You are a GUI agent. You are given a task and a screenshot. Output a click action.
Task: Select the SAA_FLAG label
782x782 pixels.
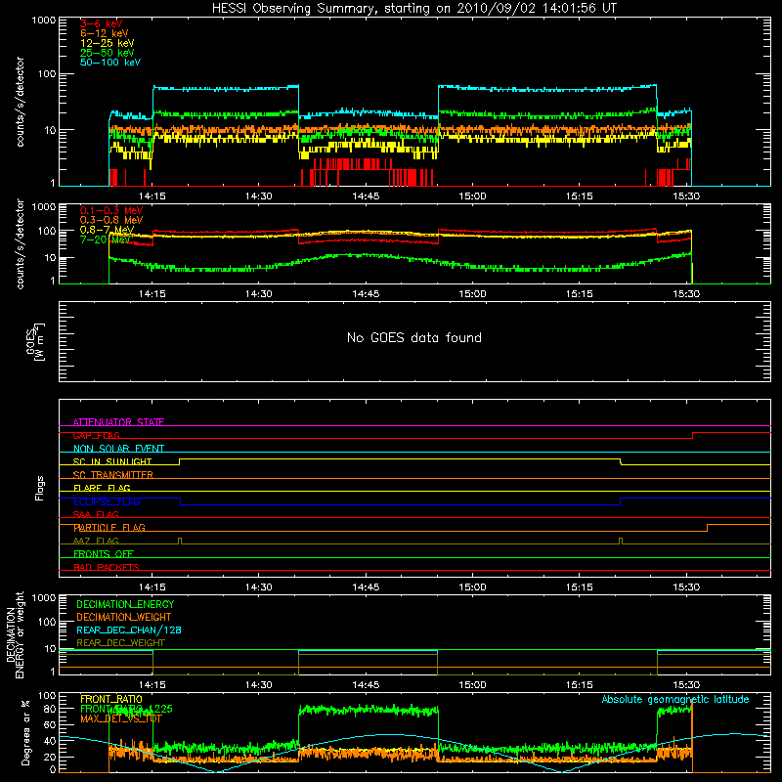pyautogui.click(x=96, y=514)
